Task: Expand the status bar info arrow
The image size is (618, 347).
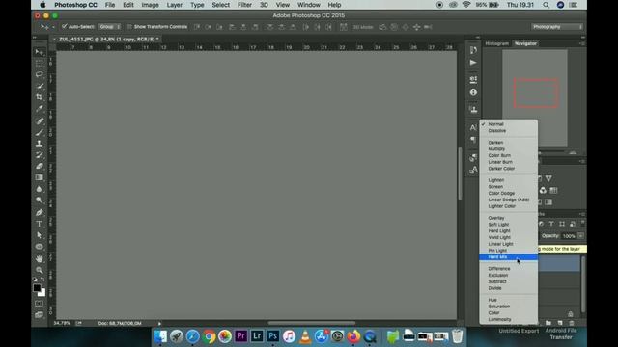Action: 159,324
